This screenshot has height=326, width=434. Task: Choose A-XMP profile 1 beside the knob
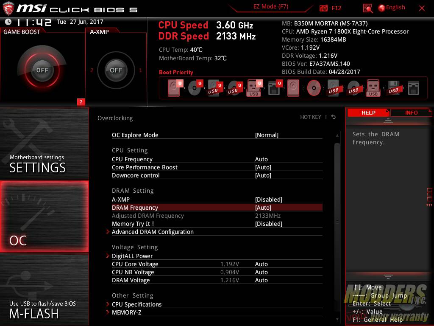click(x=140, y=70)
